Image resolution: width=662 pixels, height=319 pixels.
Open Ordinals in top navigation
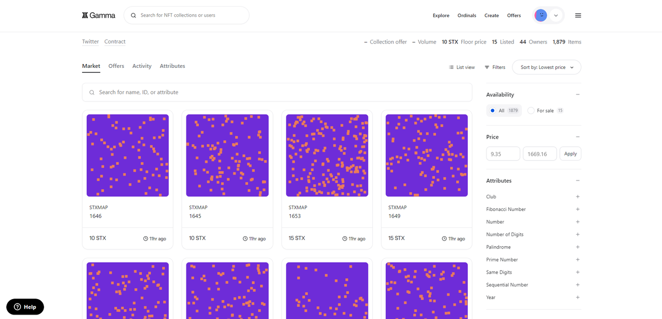pyautogui.click(x=467, y=15)
